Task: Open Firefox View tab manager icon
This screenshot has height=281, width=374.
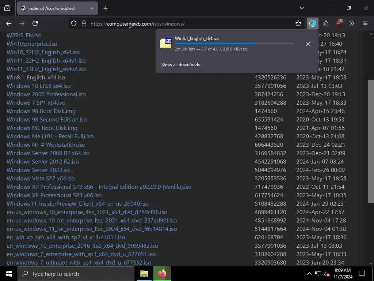Action: 7,8
